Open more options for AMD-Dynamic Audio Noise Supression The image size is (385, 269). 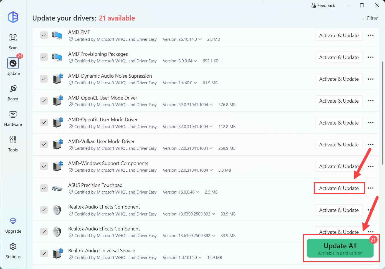click(371, 79)
